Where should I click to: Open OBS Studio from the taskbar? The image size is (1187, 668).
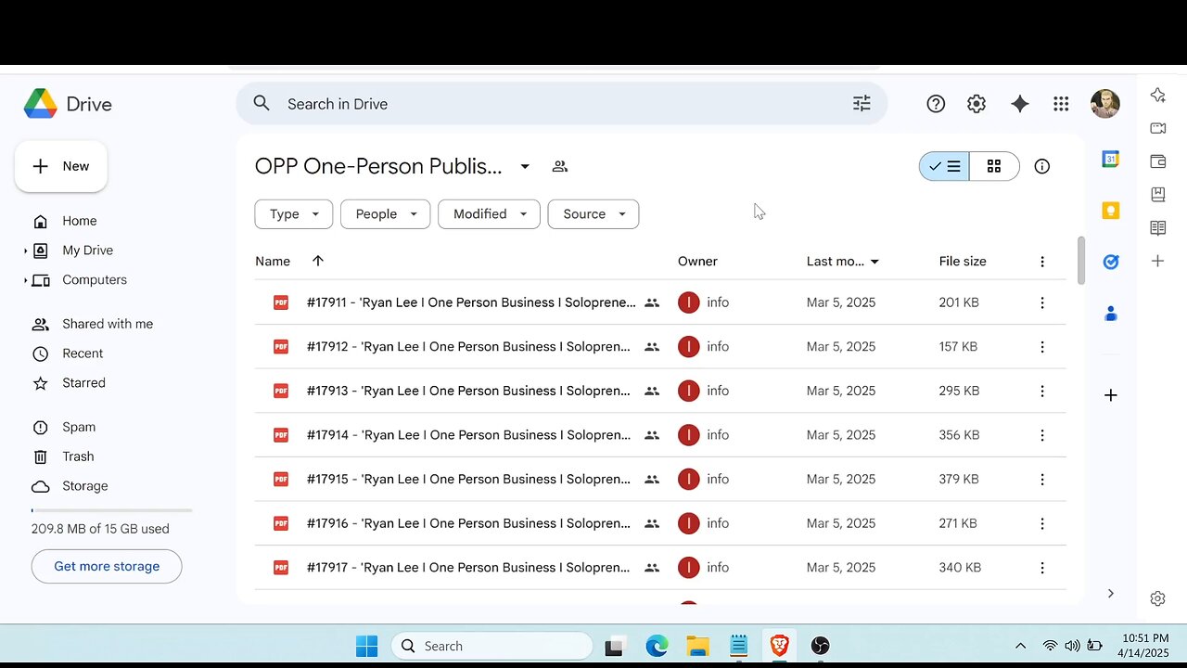pos(820,646)
